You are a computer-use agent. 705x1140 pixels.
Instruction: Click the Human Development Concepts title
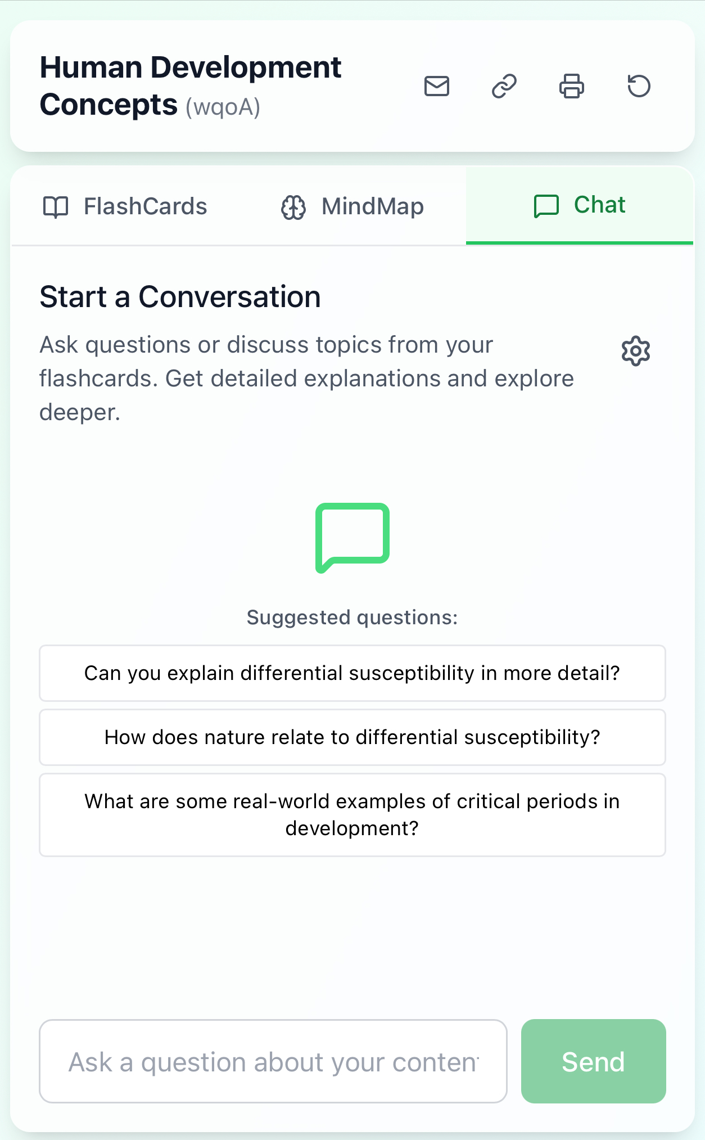point(191,85)
